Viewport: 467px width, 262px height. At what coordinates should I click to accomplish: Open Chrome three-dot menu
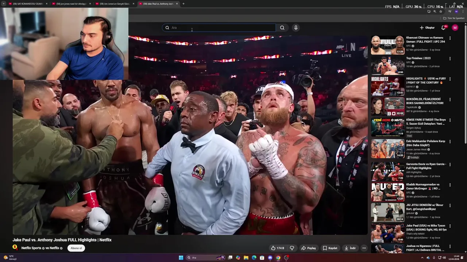click(x=463, y=12)
